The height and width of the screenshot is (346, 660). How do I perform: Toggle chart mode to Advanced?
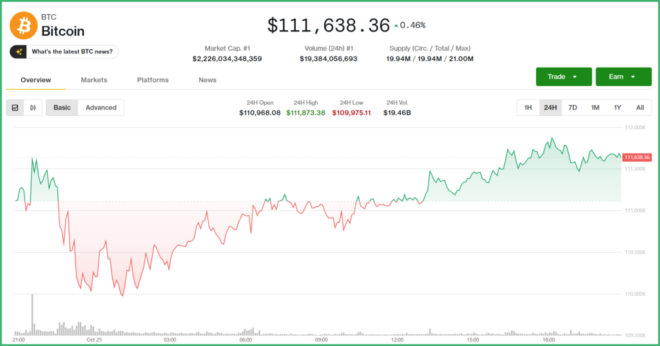tap(101, 107)
